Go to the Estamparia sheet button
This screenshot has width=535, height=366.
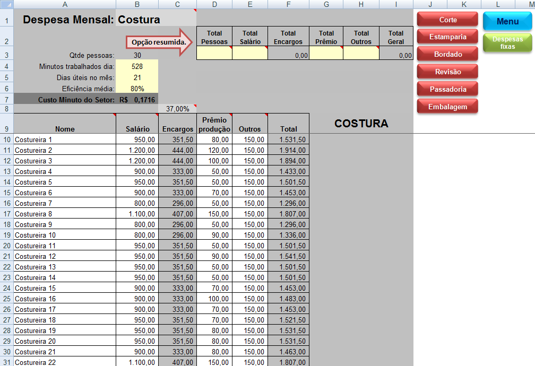(447, 37)
